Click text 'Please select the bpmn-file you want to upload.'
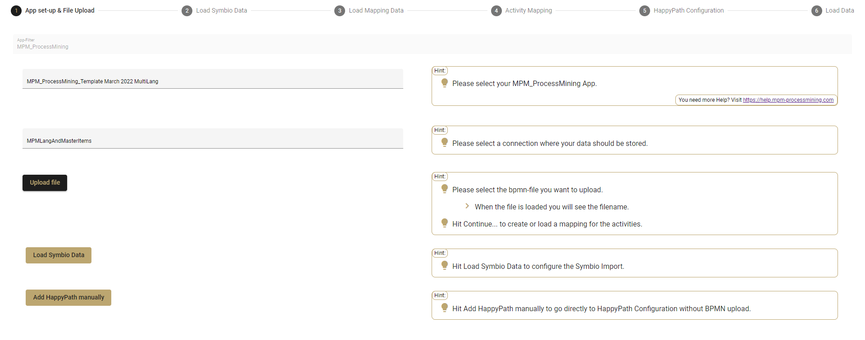 point(528,190)
